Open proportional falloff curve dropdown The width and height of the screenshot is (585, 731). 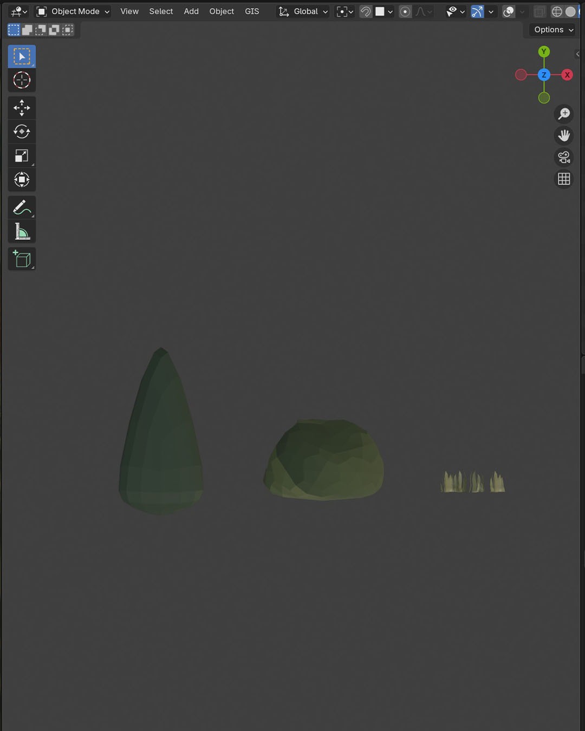coord(424,11)
